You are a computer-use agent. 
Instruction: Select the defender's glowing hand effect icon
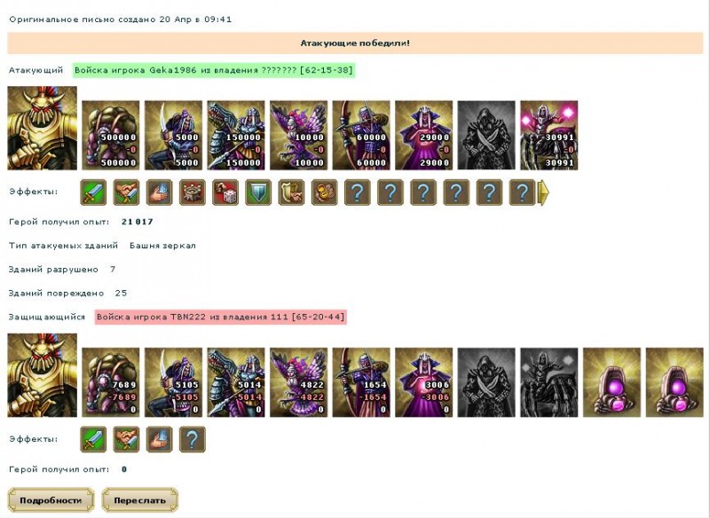[x=160, y=439]
